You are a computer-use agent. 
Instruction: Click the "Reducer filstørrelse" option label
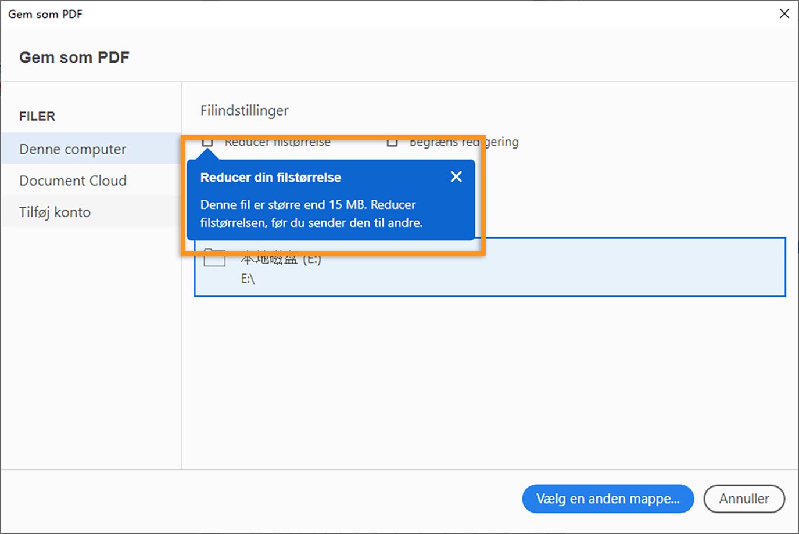pos(277,142)
